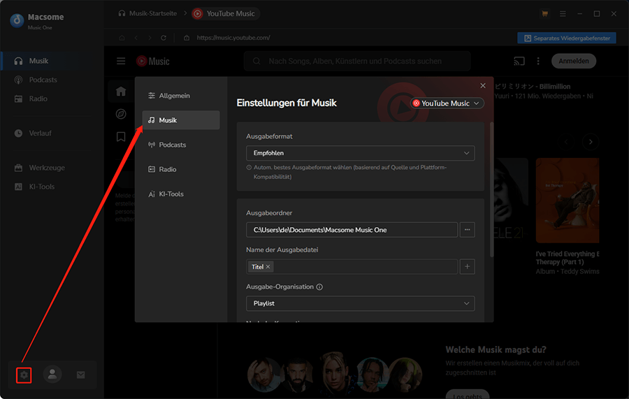The height and width of the screenshot is (399, 629).
Task: Open the user account profile icon
Action: (52, 375)
